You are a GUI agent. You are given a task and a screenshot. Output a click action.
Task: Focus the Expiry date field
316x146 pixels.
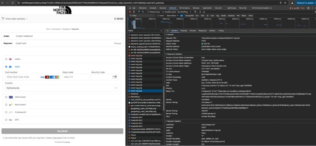point(76,77)
